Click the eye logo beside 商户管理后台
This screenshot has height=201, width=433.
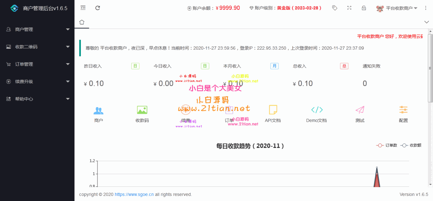14,8
